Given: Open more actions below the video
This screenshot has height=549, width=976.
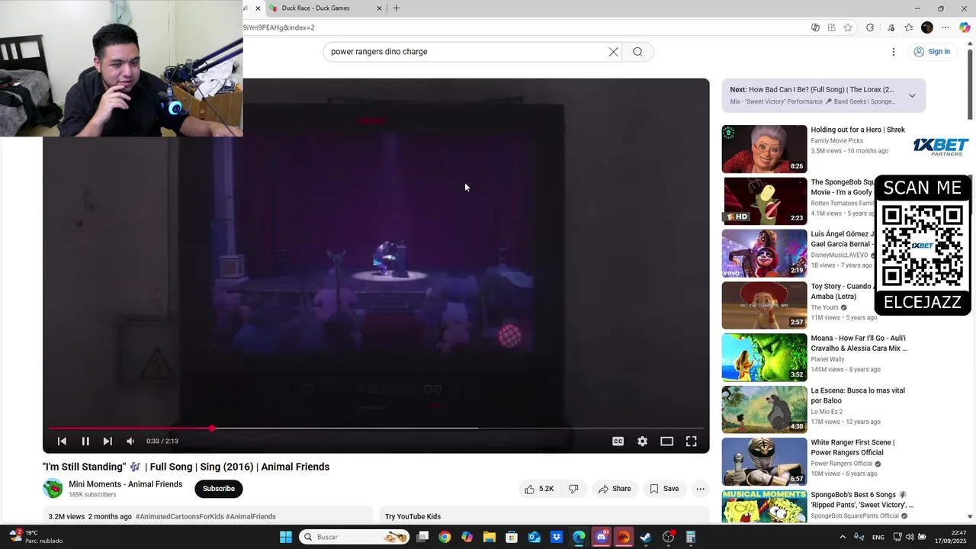Looking at the screenshot, I should click(x=700, y=489).
